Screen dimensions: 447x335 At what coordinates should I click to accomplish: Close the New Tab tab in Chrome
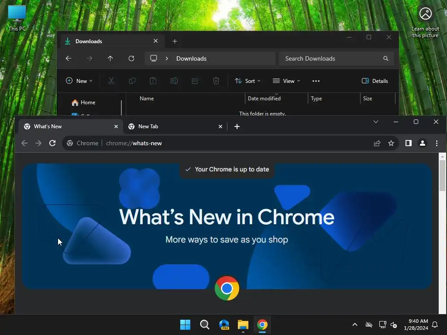point(220,126)
